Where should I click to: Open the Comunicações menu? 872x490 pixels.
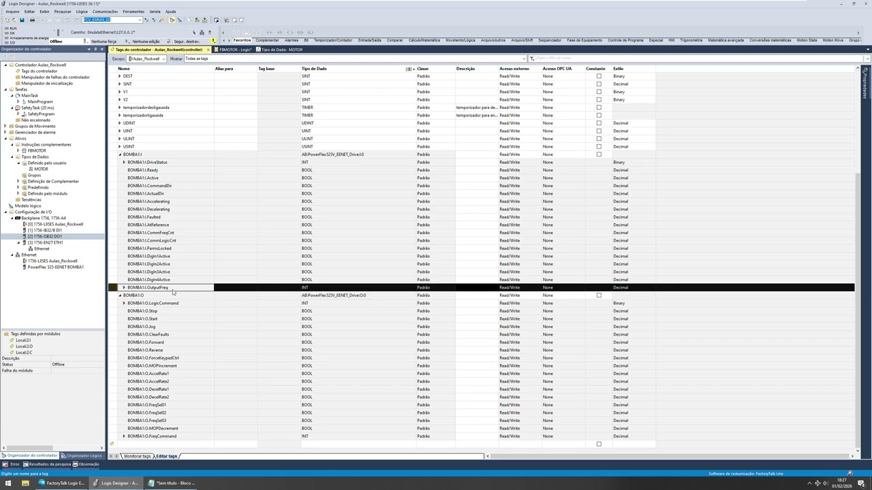(105, 12)
